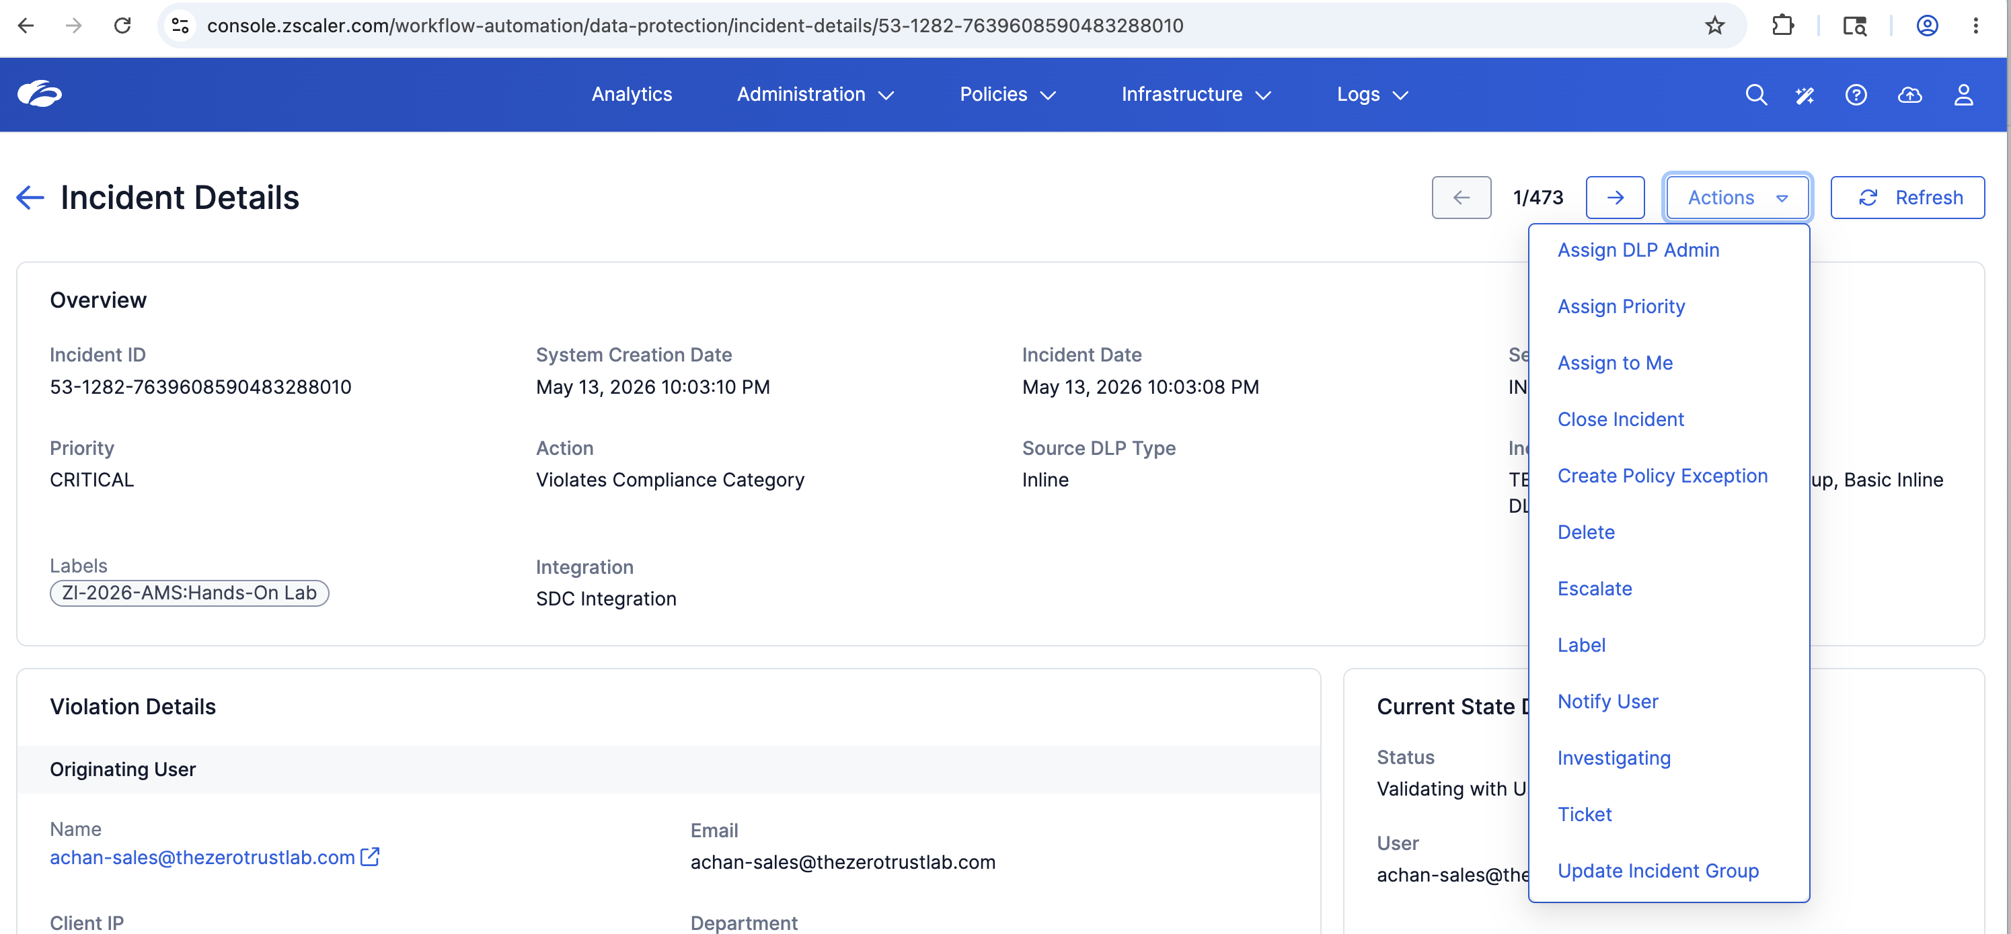Open search via the magnifier icon
Screen dimensions: 2011x934
pos(1755,95)
